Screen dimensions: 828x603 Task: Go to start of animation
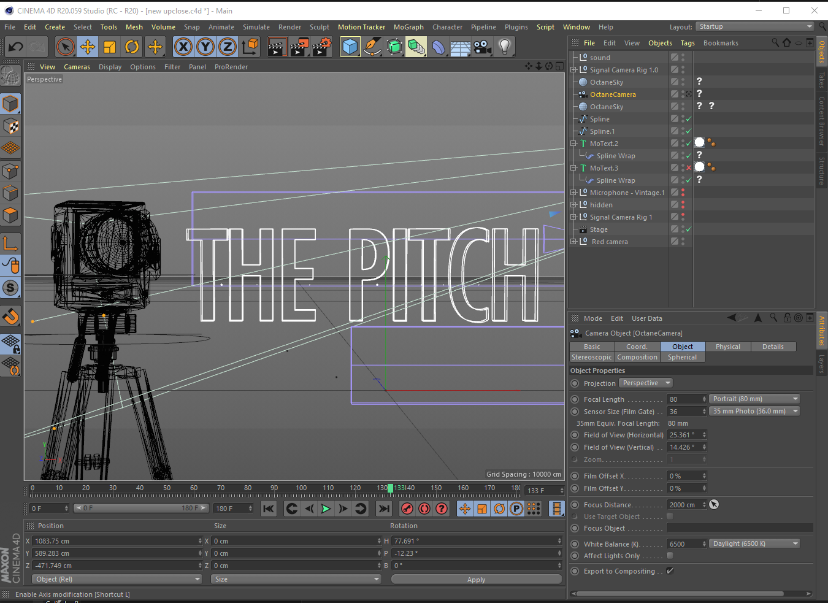269,509
